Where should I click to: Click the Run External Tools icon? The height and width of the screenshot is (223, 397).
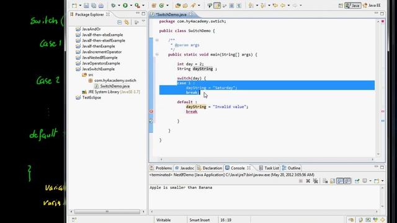tap(137, 6)
